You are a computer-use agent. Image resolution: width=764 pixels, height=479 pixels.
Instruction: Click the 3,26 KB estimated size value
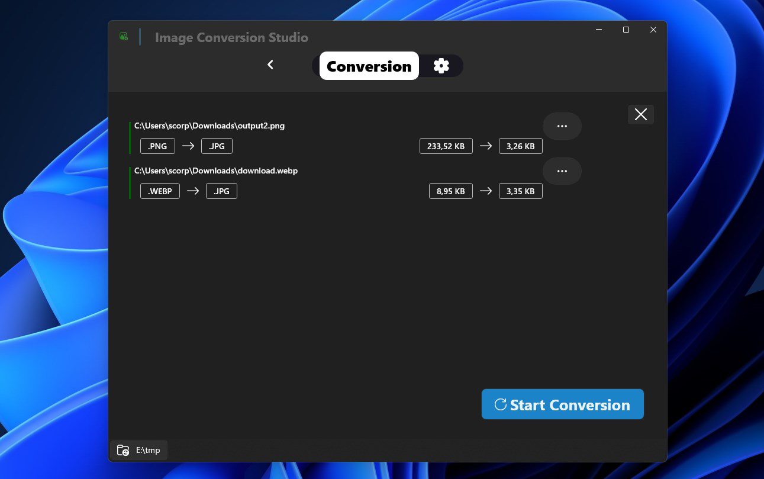521,146
